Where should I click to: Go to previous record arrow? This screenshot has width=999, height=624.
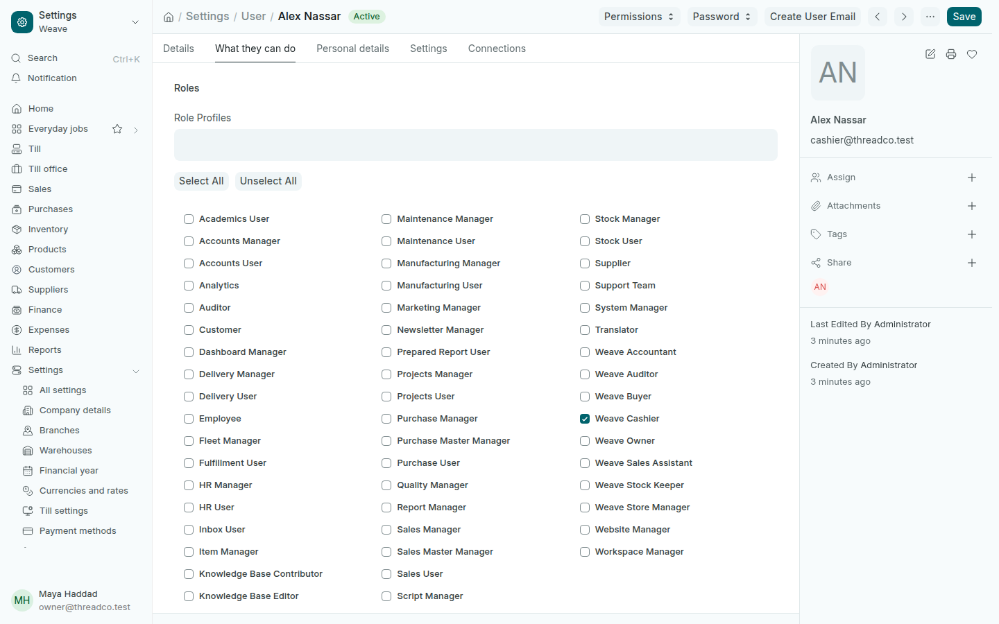[x=878, y=17]
